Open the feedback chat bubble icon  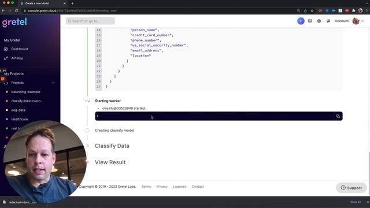[x=328, y=21]
